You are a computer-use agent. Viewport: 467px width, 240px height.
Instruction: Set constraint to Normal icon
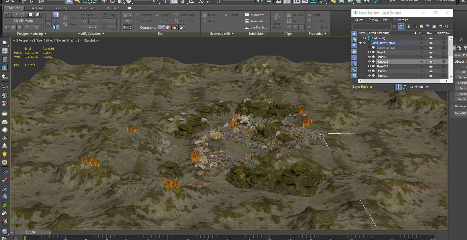pyautogui.click(x=182, y=27)
